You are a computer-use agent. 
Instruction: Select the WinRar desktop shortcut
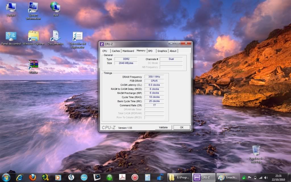[x=34, y=67]
